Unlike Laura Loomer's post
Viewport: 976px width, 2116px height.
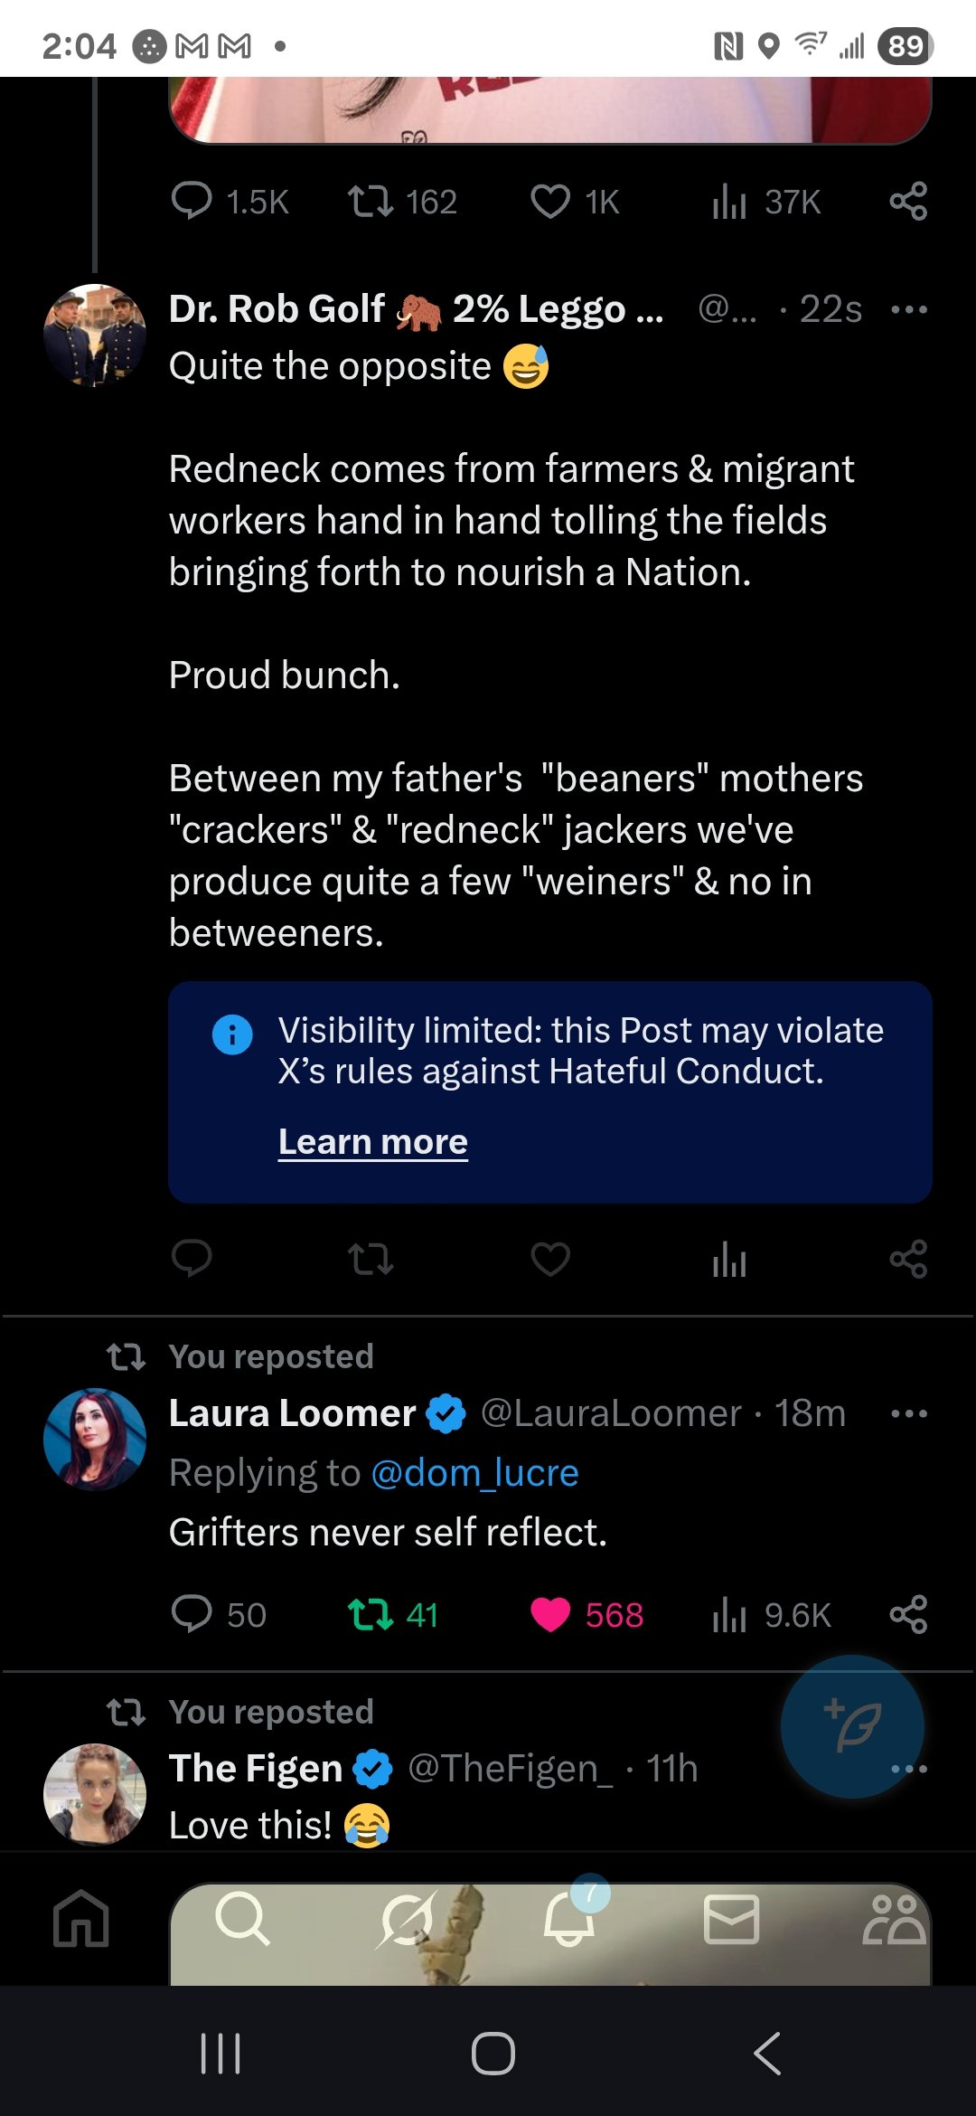point(550,1614)
